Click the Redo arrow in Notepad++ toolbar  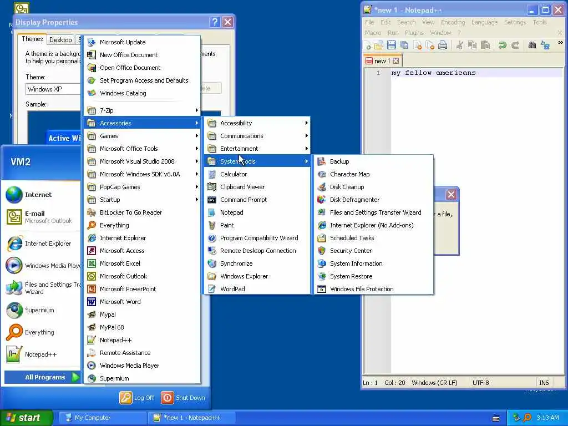(515, 45)
